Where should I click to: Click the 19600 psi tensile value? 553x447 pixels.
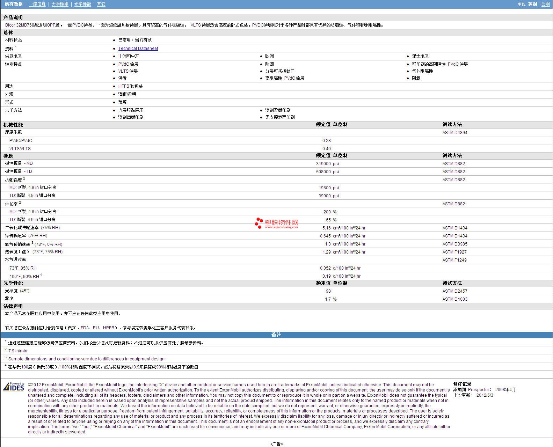coord(329,188)
